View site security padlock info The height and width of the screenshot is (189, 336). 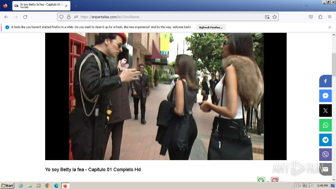pos(69,17)
